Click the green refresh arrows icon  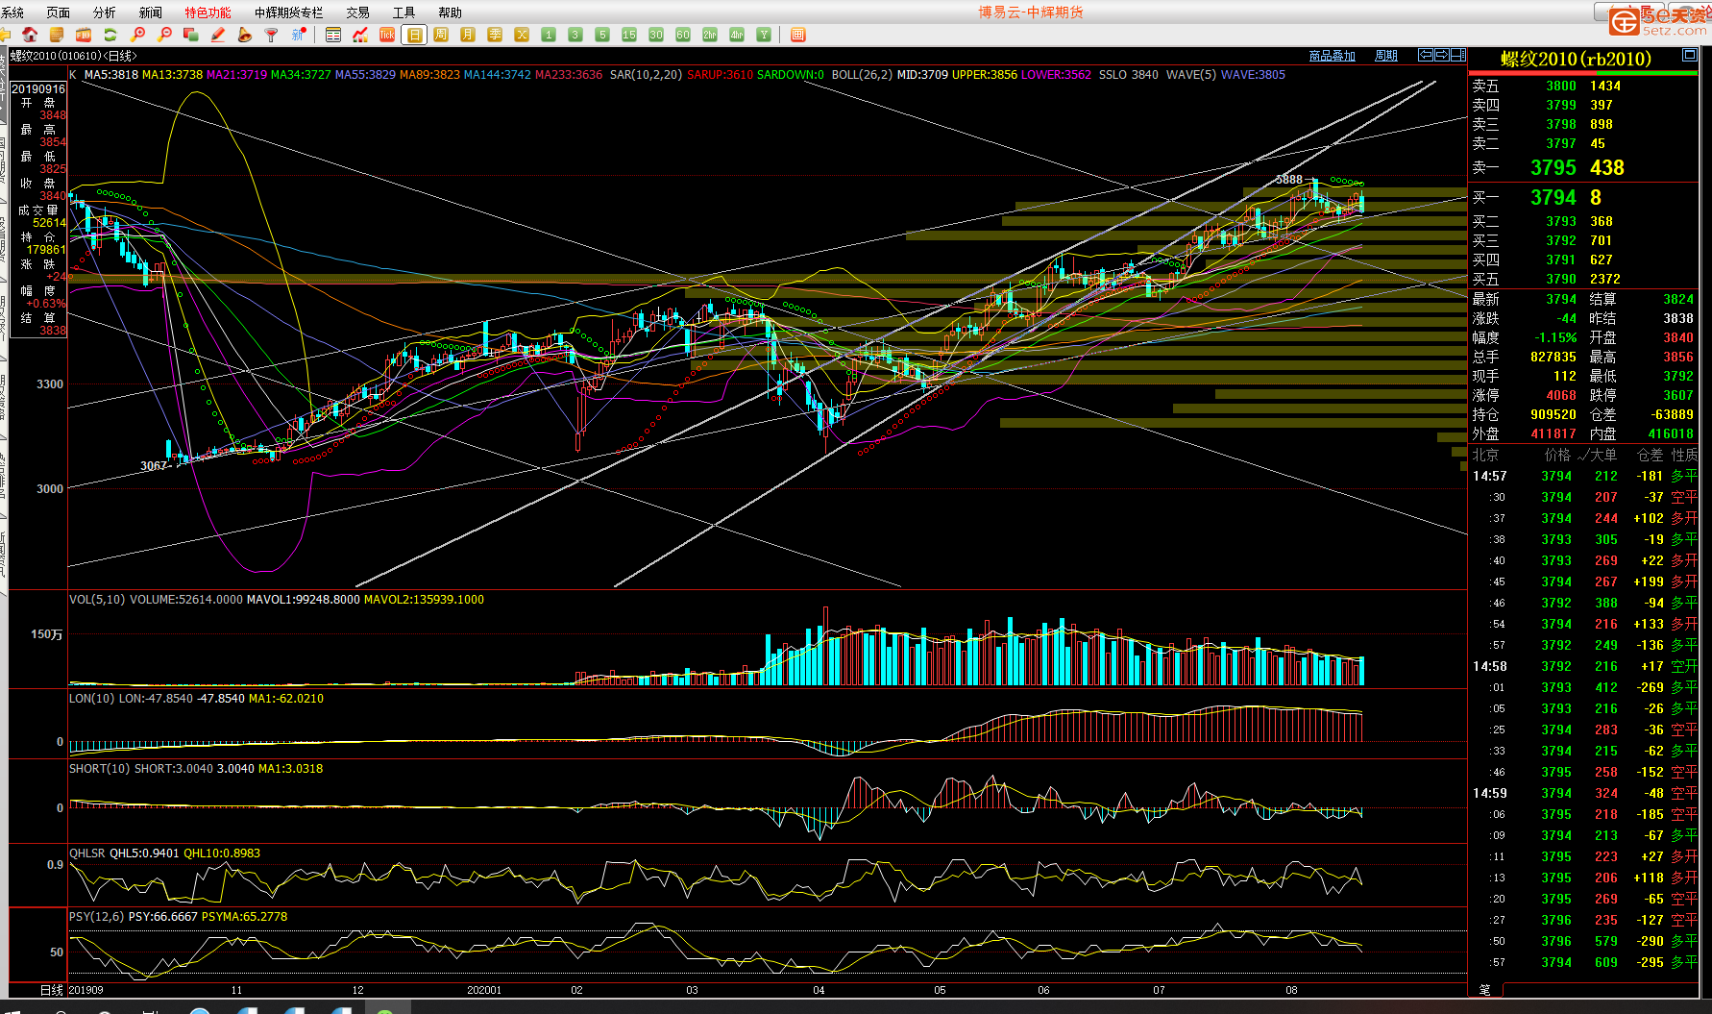point(110,35)
